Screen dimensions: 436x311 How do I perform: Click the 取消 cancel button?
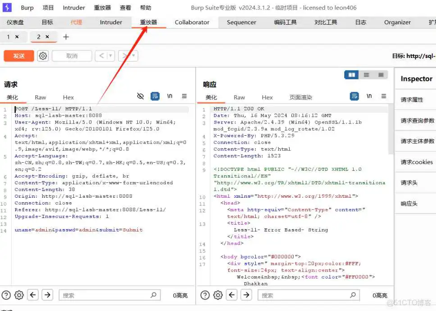pos(72,56)
